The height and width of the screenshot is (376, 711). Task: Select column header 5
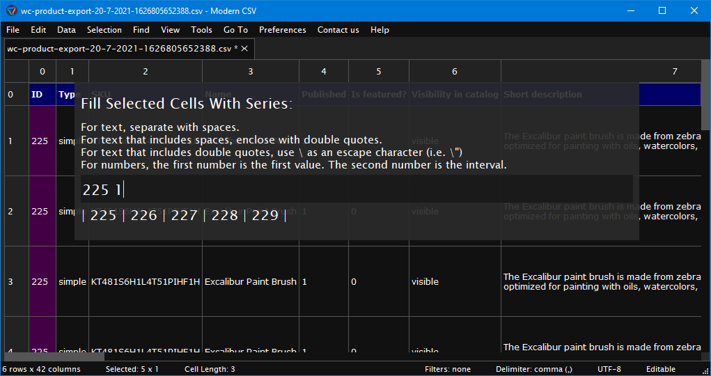point(379,71)
